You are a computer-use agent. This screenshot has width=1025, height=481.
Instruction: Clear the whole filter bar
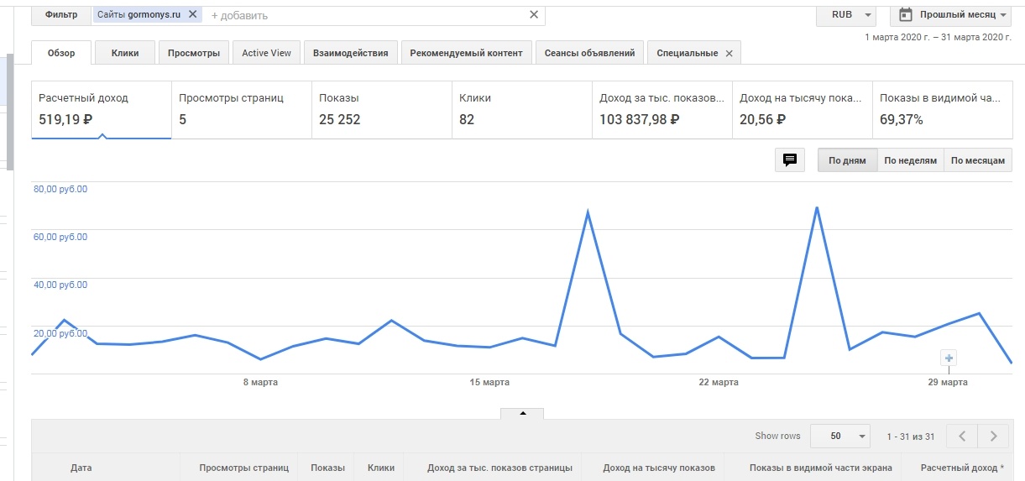[534, 14]
